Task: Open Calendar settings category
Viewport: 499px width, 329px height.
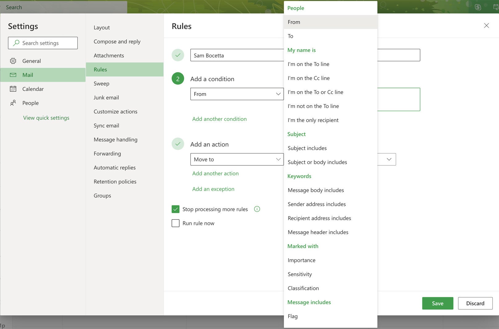Action: point(43,89)
